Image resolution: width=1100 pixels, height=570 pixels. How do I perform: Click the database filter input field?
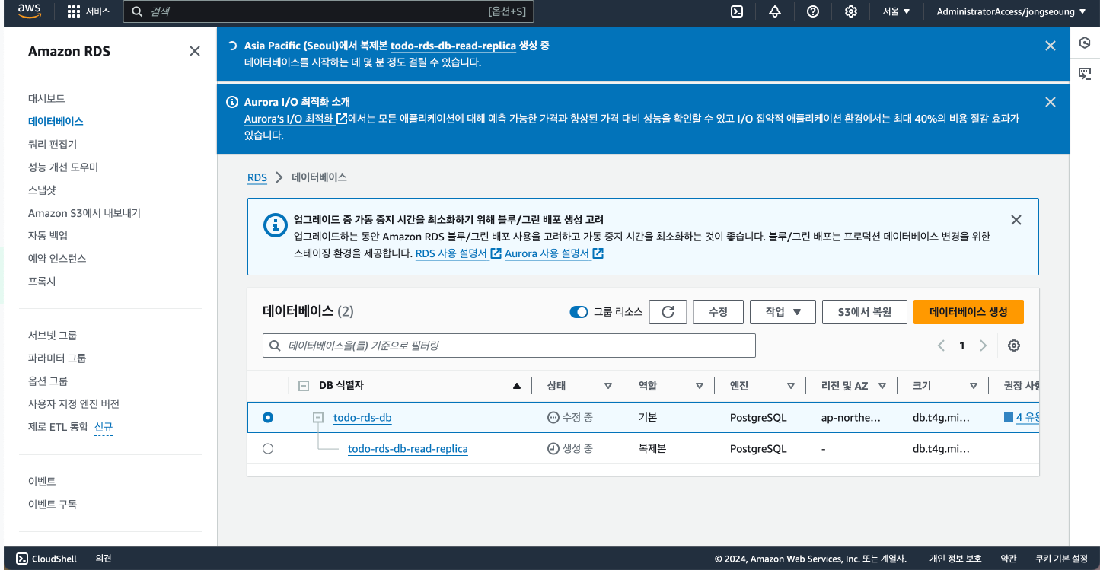[509, 346]
